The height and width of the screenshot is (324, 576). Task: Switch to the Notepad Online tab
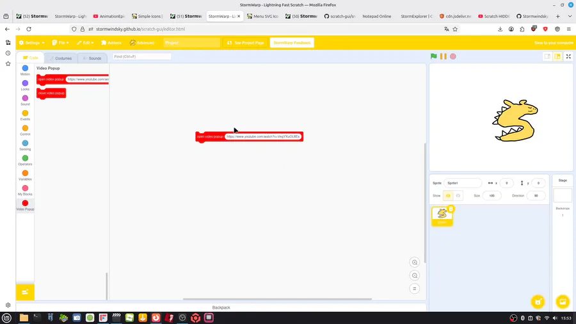[x=376, y=16]
